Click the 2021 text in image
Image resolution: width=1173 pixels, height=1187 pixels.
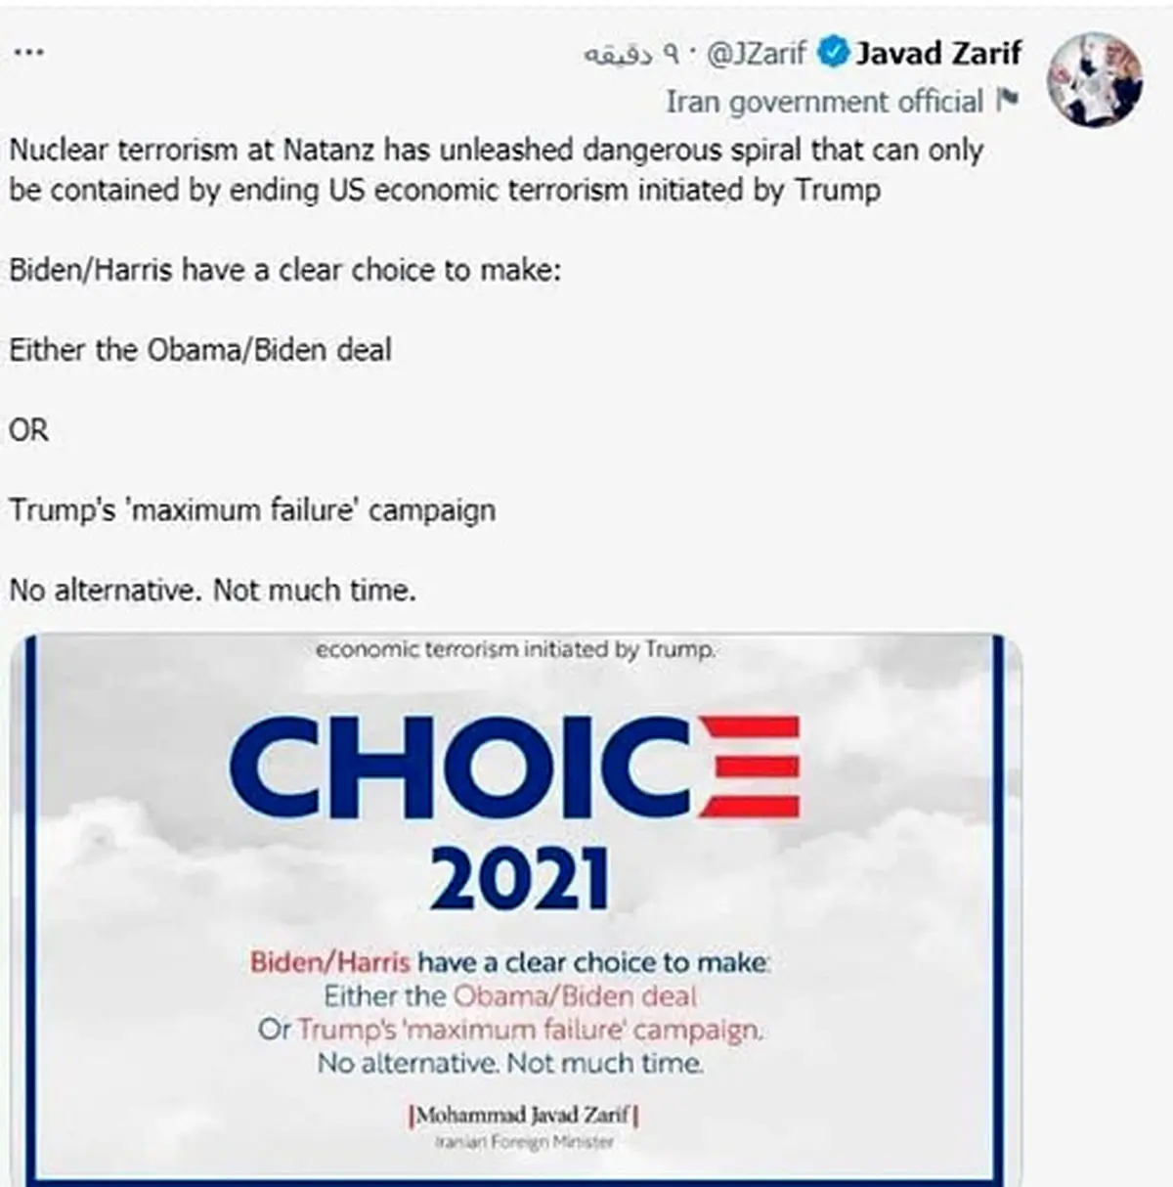[x=519, y=878]
